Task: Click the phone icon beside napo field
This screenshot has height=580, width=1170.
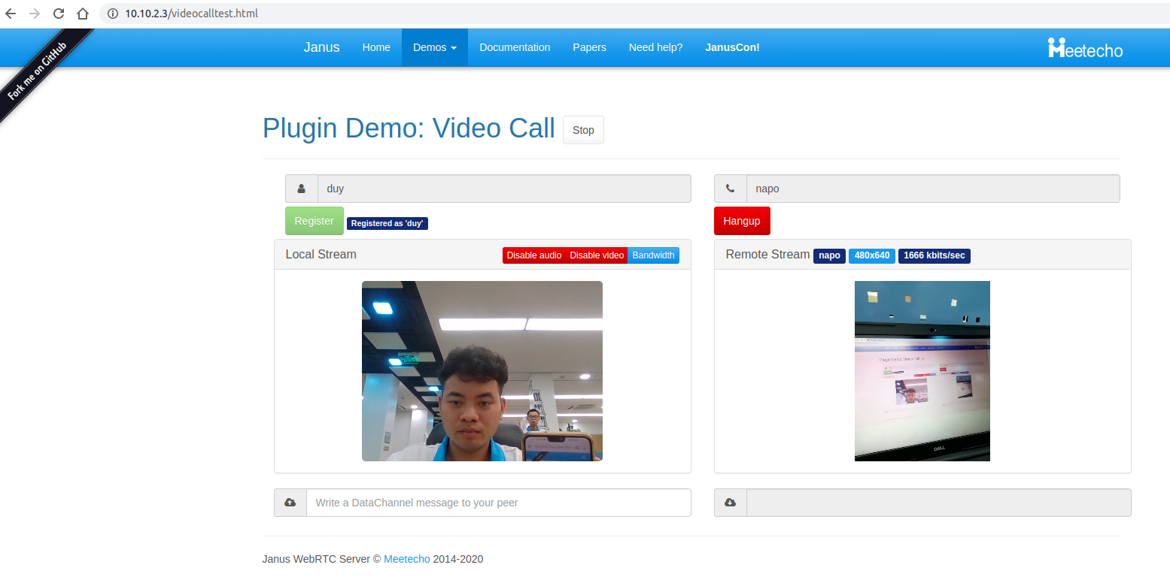Action: (x=731, y=189)
